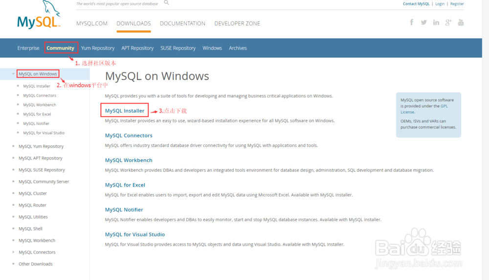Open the APT Repository submenu item

pos(137,48)
